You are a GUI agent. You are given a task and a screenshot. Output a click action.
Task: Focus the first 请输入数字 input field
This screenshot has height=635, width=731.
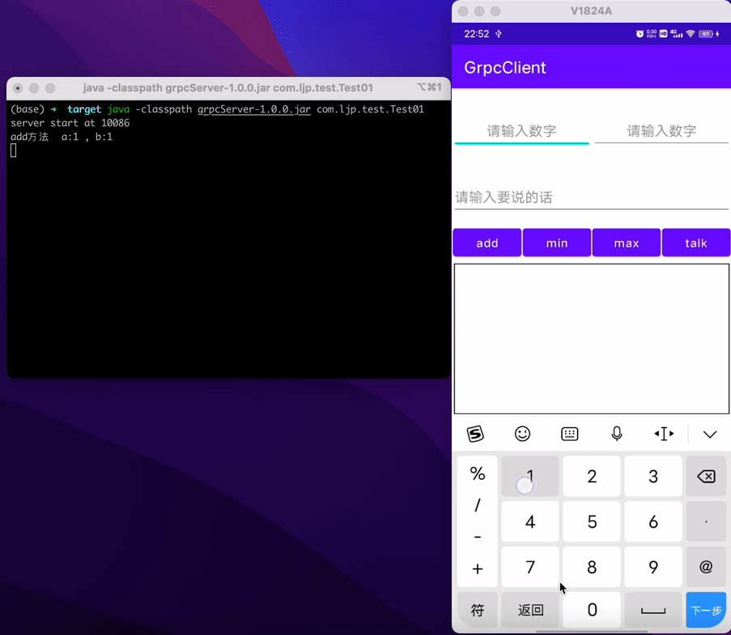pyautogui.click(x=521, y=131)
